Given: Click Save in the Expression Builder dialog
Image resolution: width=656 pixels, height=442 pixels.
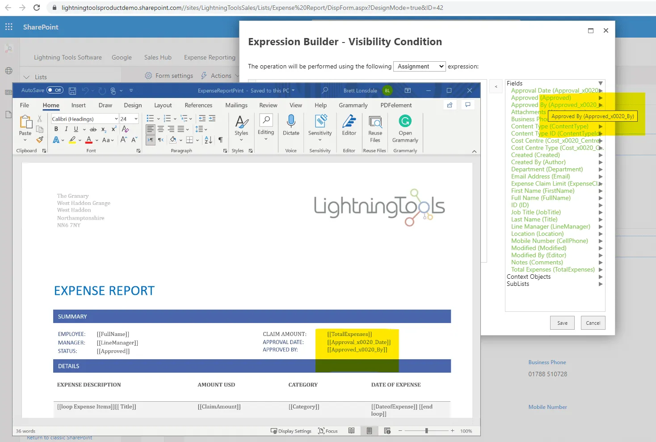Looking at the screenshot, I should tap(562, 323).
